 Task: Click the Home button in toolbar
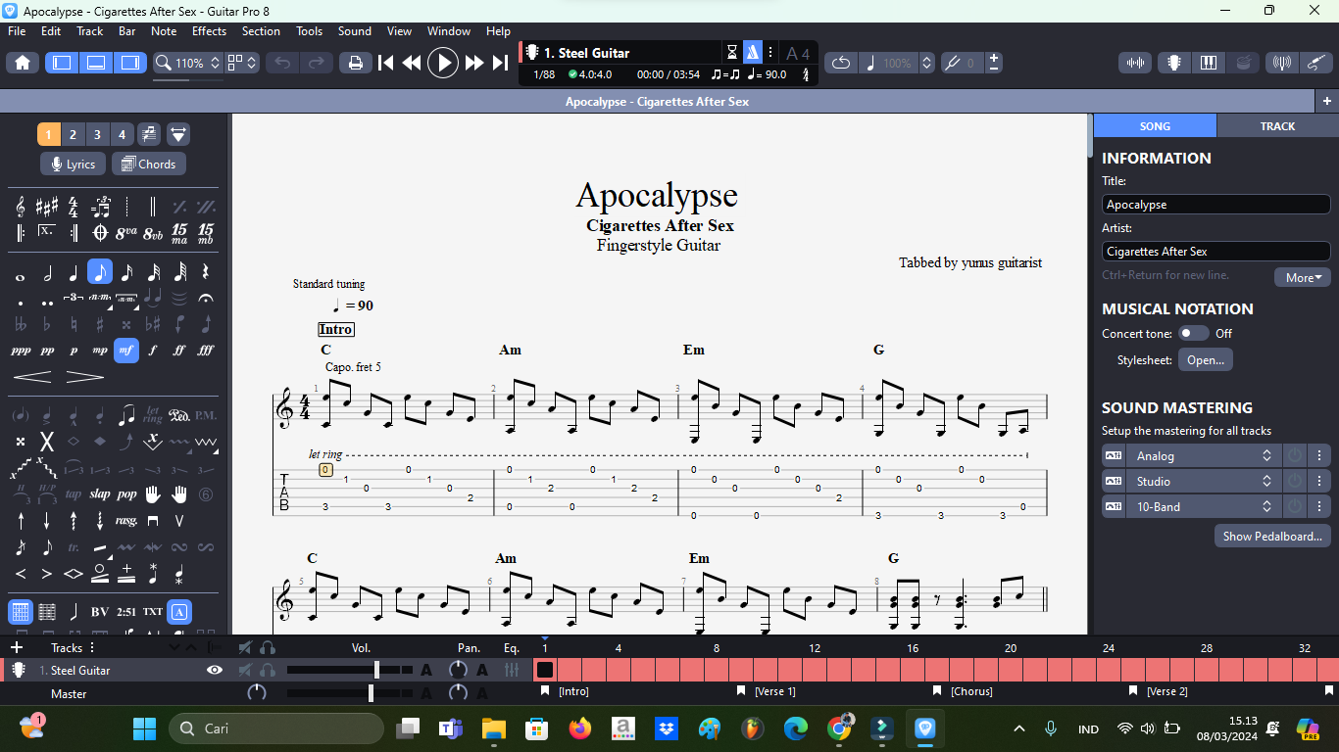coord(22,63)
